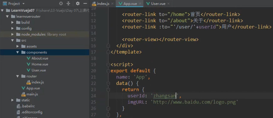Open router index.js in project tree

[38, 82]
